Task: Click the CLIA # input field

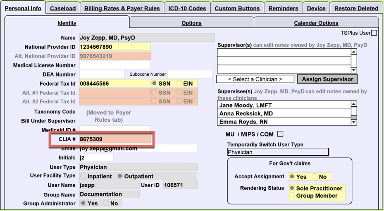Action: click(115, 139)
